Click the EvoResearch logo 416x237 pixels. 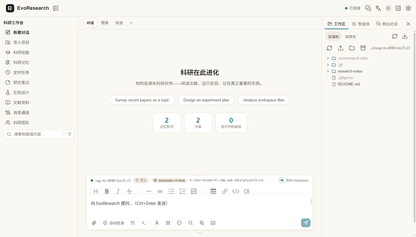point(10,8)
